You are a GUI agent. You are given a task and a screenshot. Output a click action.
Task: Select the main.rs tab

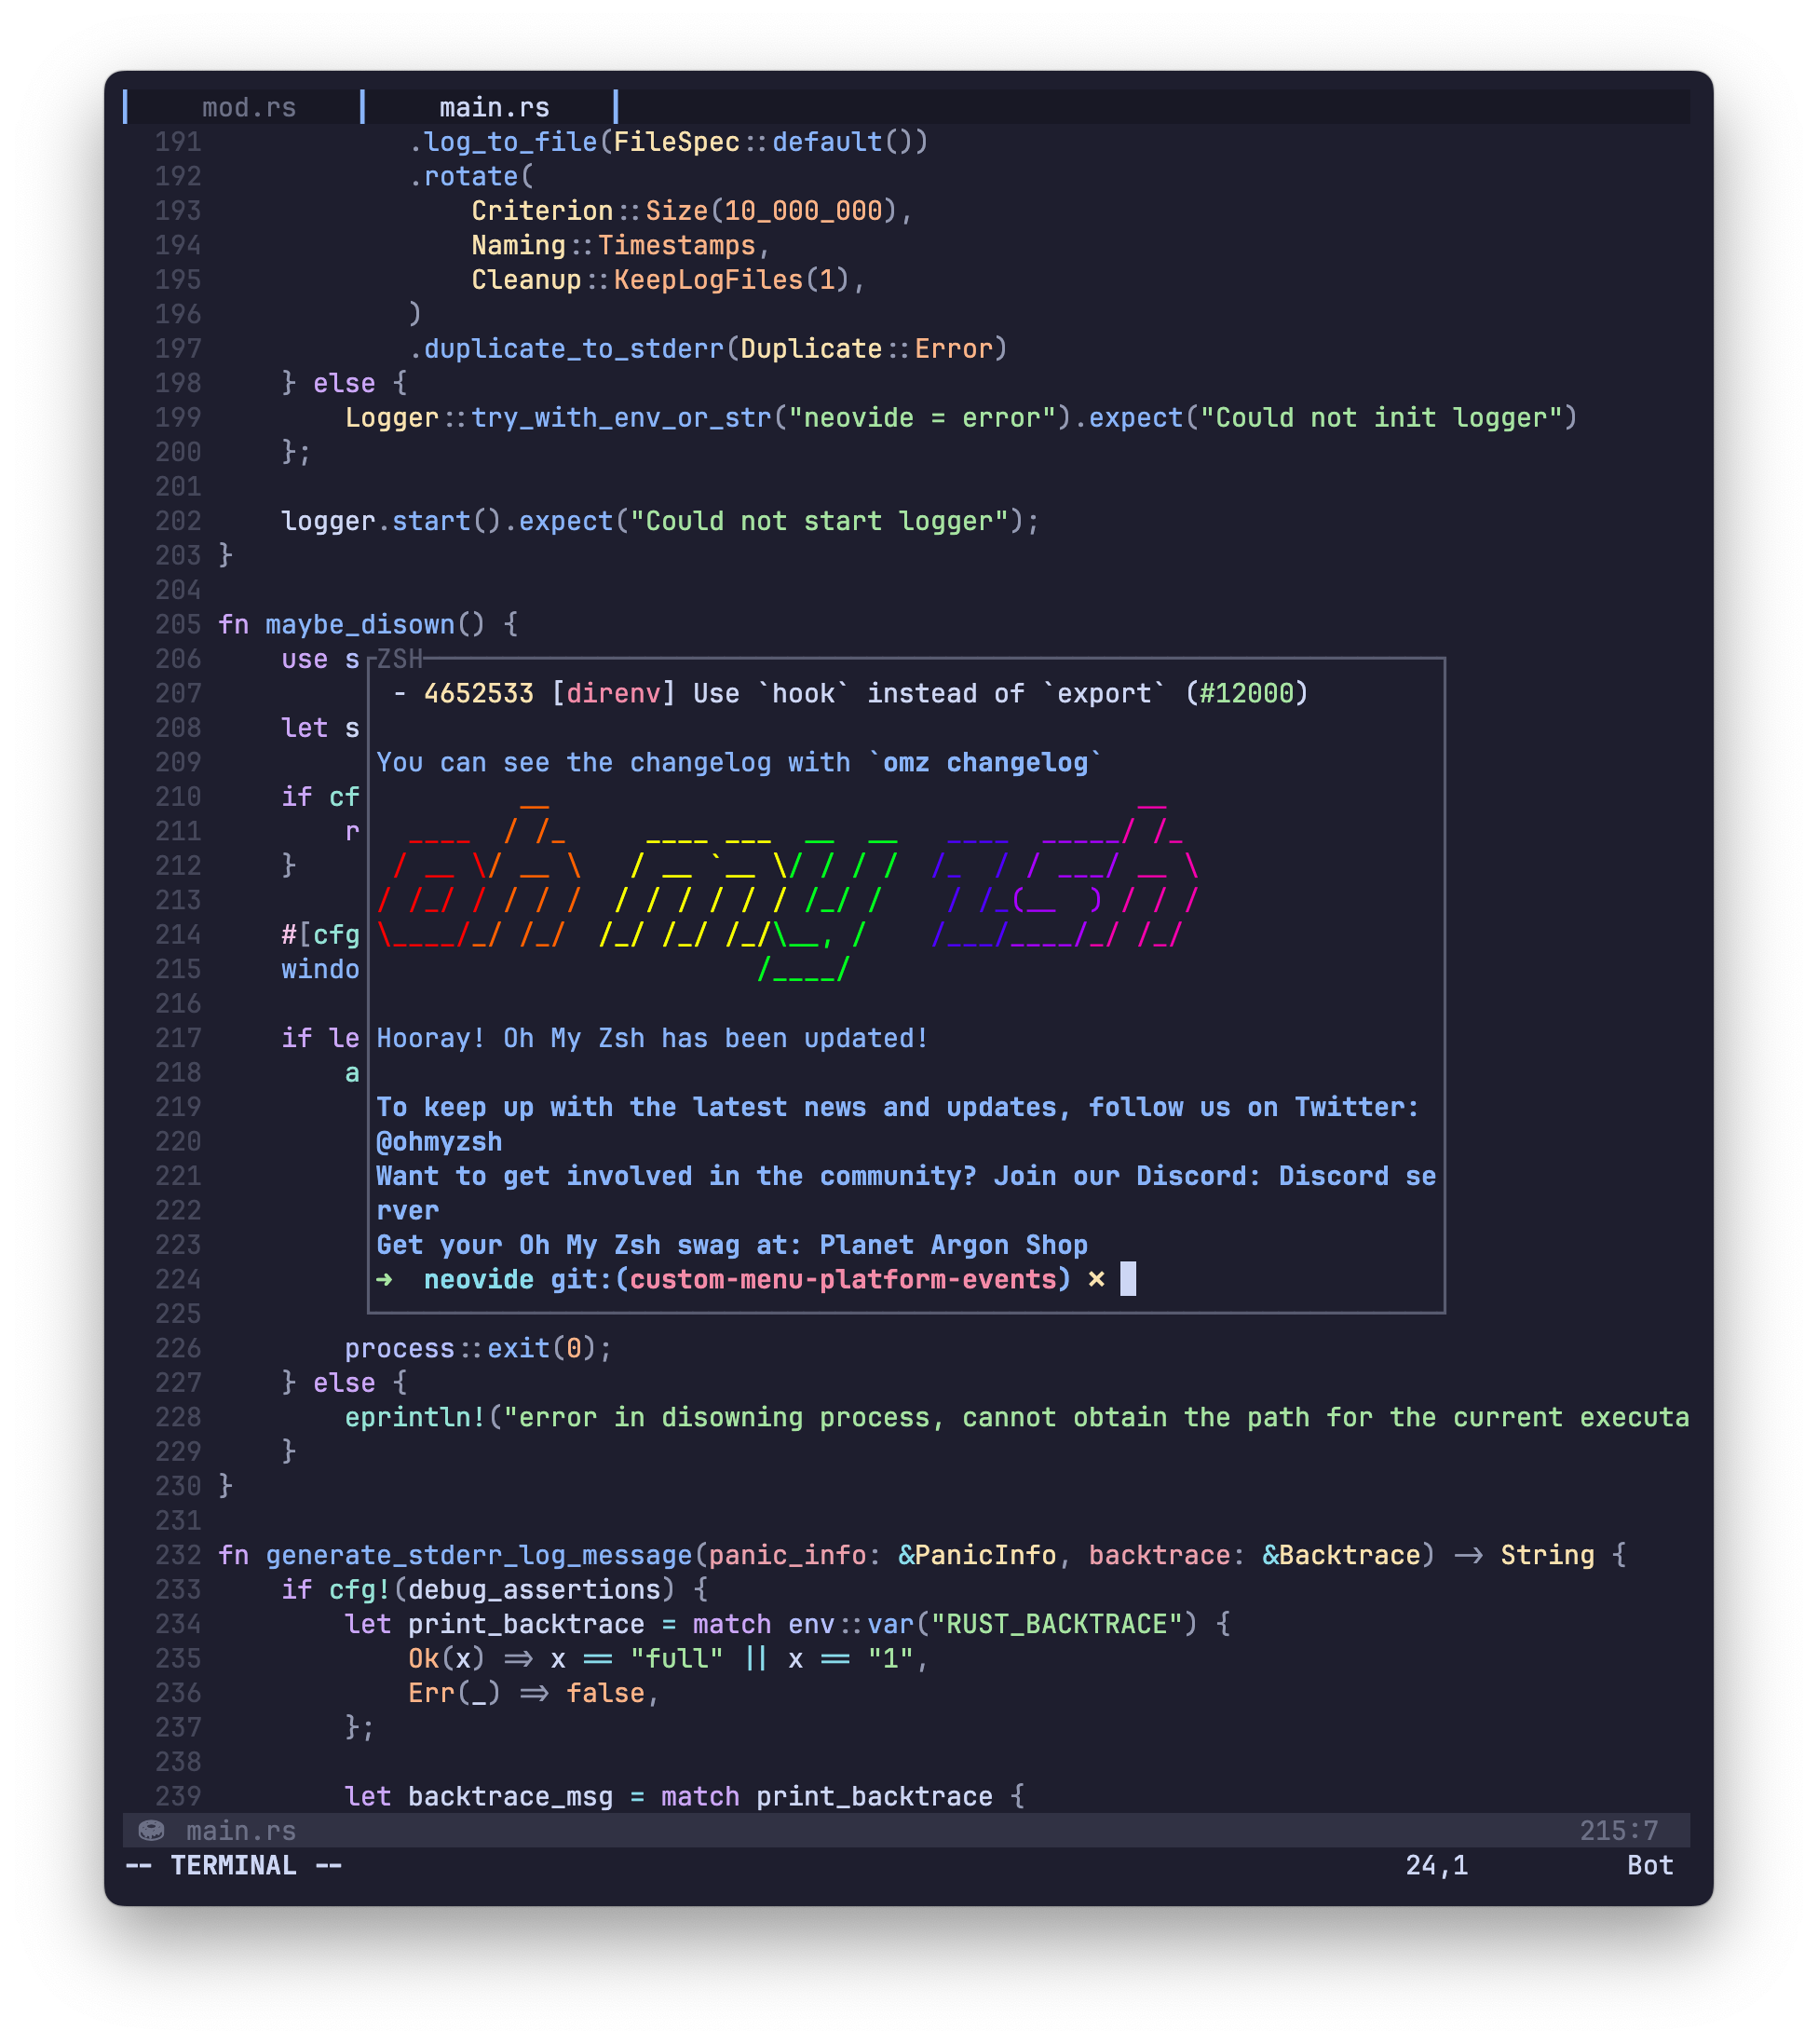point(494,107)
